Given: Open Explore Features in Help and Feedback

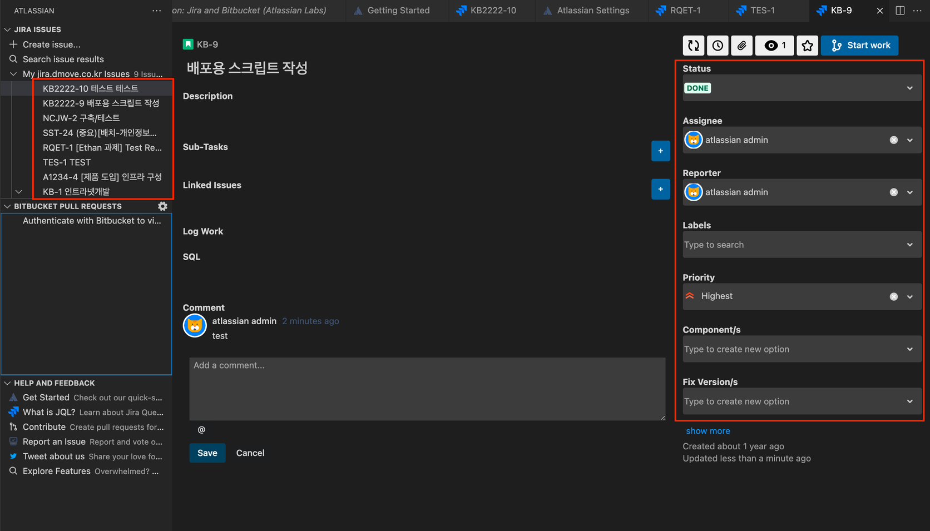Looking at the screenshot, I should (56, 471).
